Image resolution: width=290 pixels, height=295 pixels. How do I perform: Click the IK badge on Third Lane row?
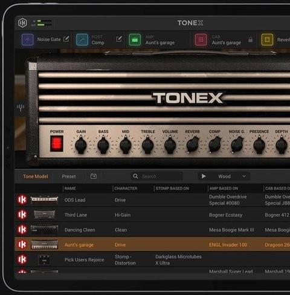pos(22,215)
